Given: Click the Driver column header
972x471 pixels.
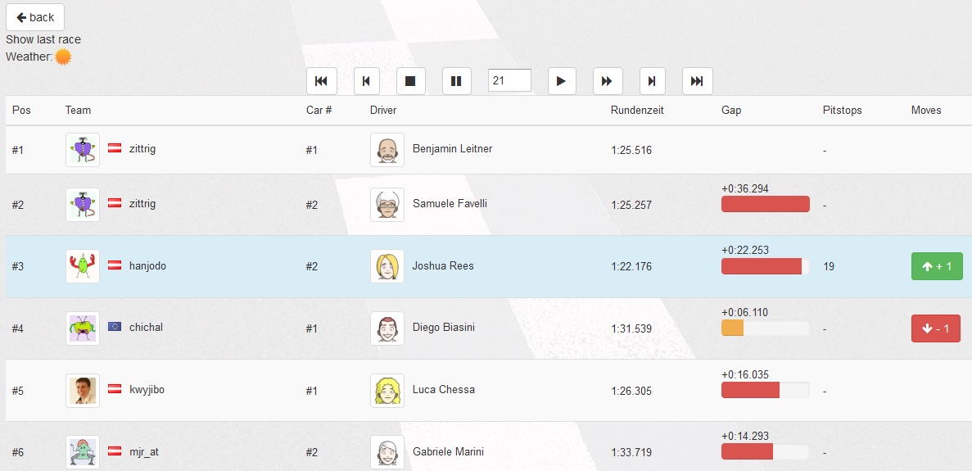Looking at the screenshot, I should coord(383,111).
